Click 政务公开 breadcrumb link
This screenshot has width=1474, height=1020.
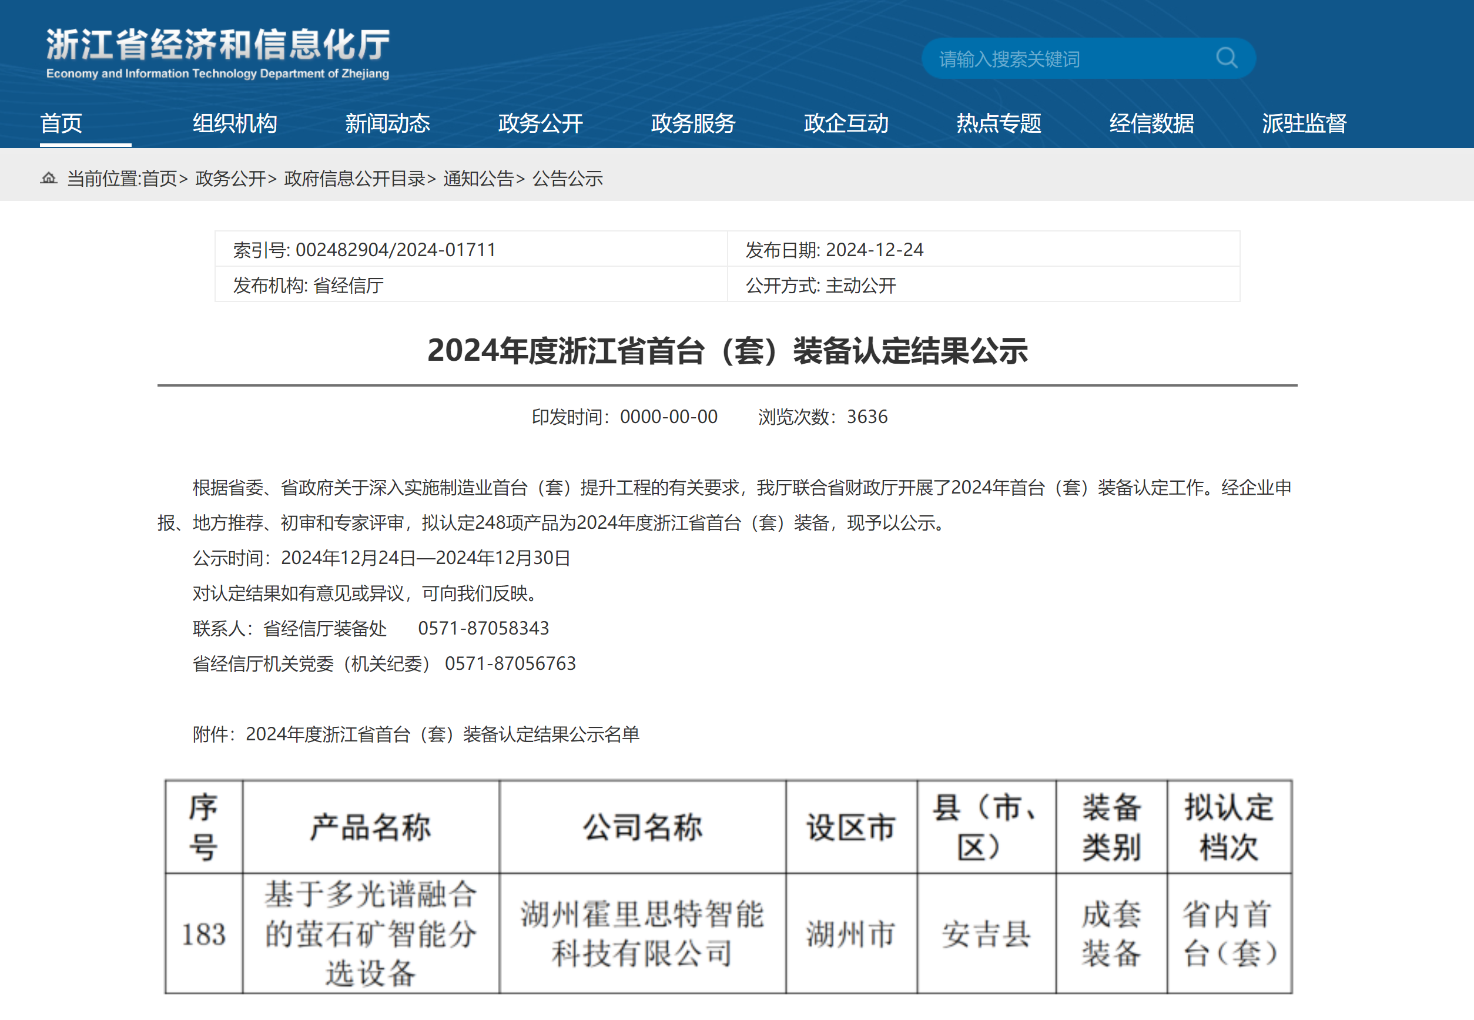click(x=230, y=178)
